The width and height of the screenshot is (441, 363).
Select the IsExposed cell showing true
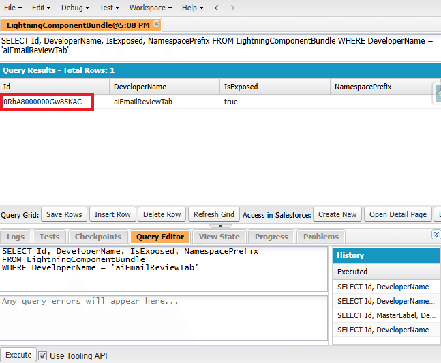(275, 102)
